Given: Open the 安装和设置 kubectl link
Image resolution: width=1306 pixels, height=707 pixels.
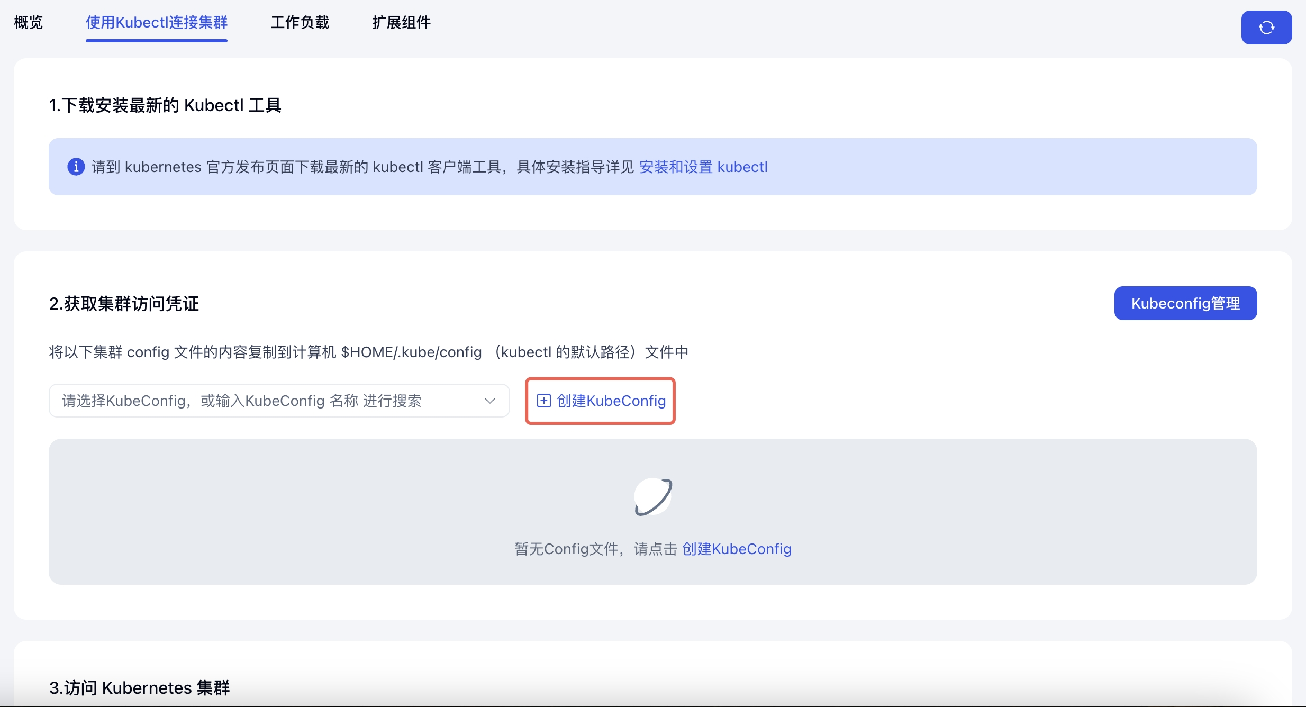Looking at the screenshot, I should click(703, 167).
